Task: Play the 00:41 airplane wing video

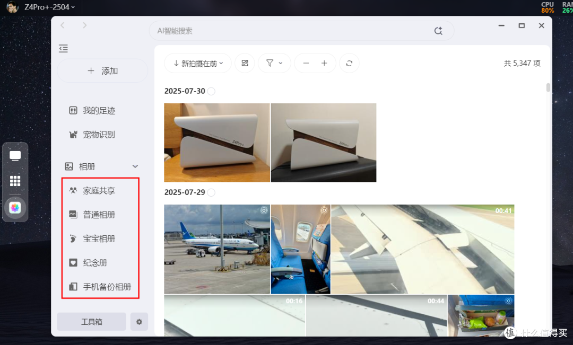Action: click(422, 250)
